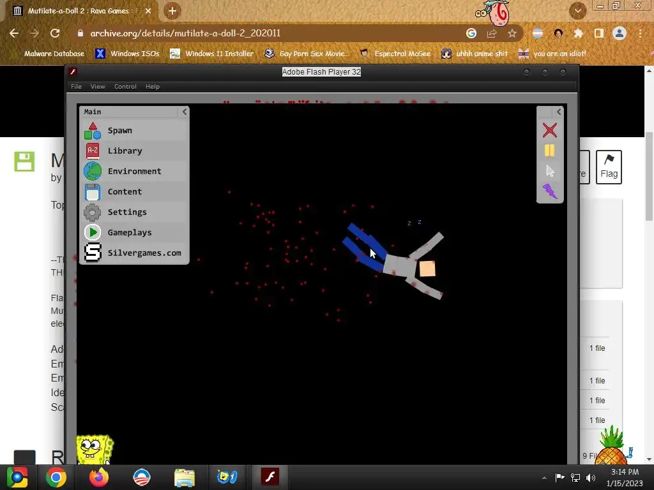Open the Windows 11 Installer bookmark

pos(211,54)
